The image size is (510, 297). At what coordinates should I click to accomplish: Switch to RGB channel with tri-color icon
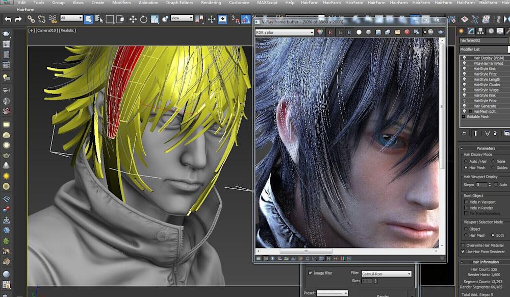coord(320,32)
